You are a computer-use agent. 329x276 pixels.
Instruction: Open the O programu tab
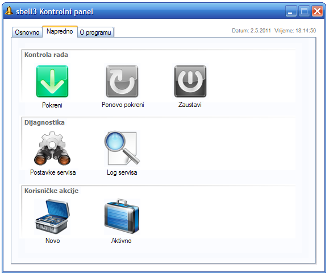pos(95,32)
